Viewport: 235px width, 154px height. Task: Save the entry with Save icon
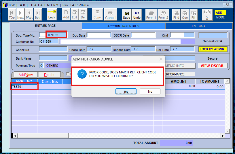tap(127, 15)
